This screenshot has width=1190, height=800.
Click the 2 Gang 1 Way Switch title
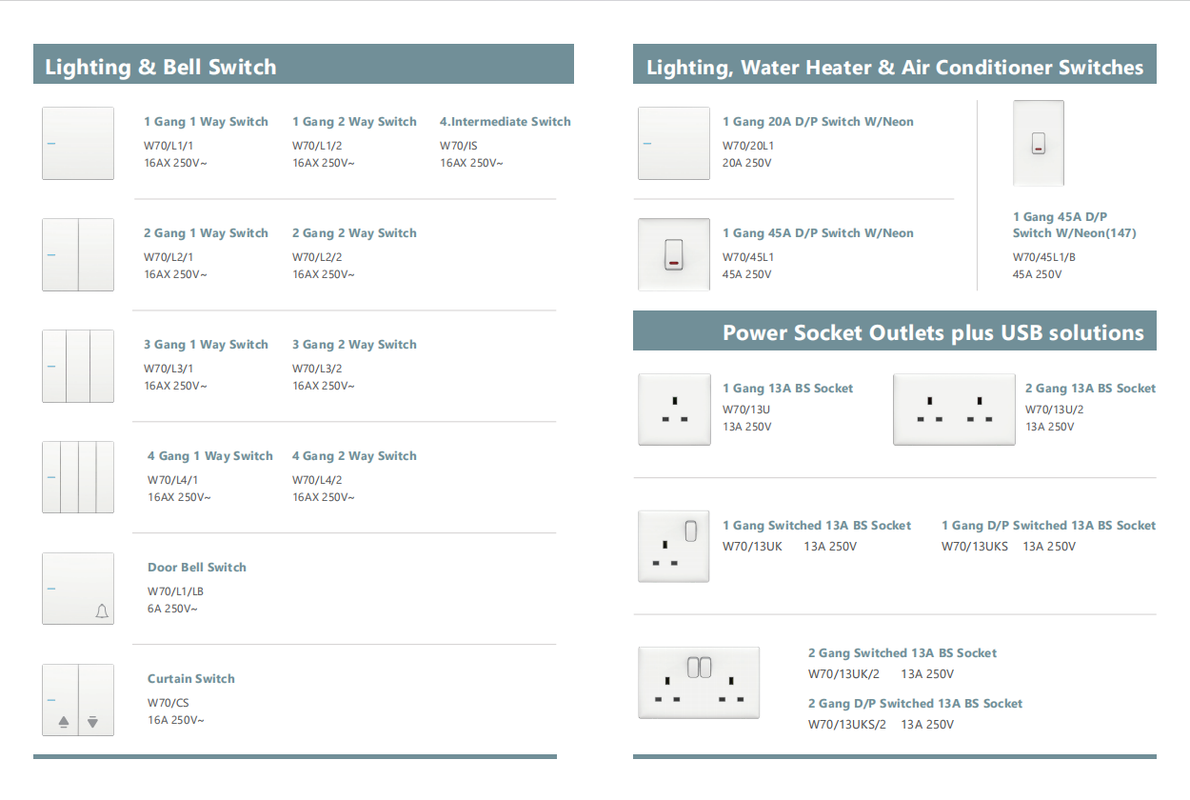coord(206,233)
